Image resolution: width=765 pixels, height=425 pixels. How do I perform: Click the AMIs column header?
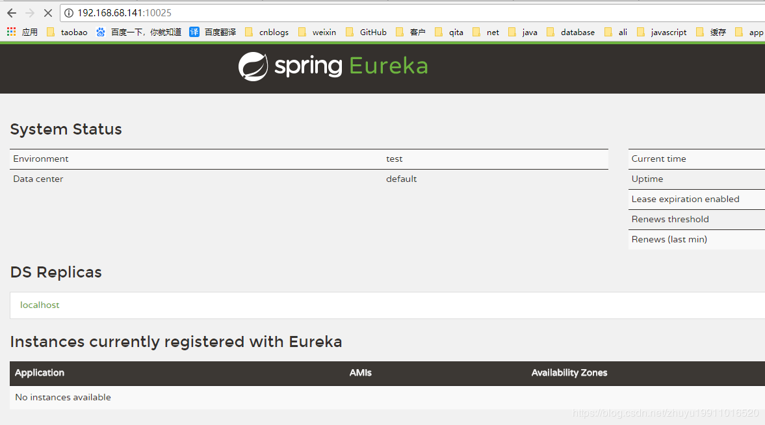coord(361,373)
